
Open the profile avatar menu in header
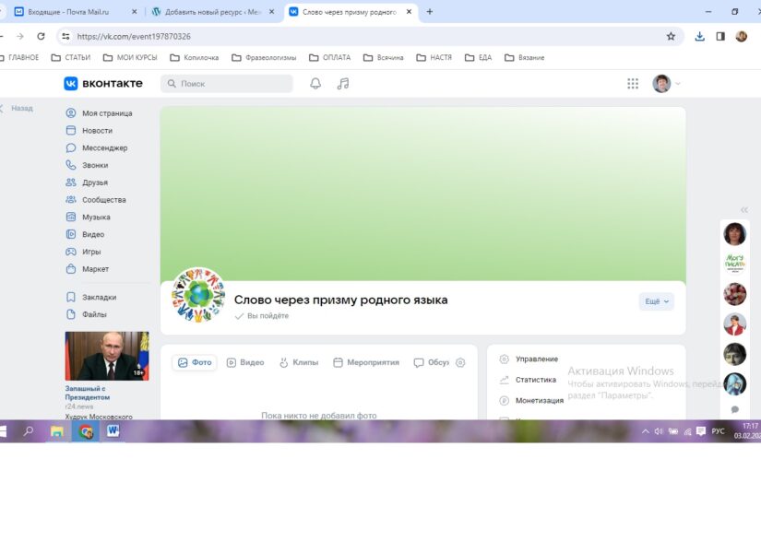[x=666, y=84]
